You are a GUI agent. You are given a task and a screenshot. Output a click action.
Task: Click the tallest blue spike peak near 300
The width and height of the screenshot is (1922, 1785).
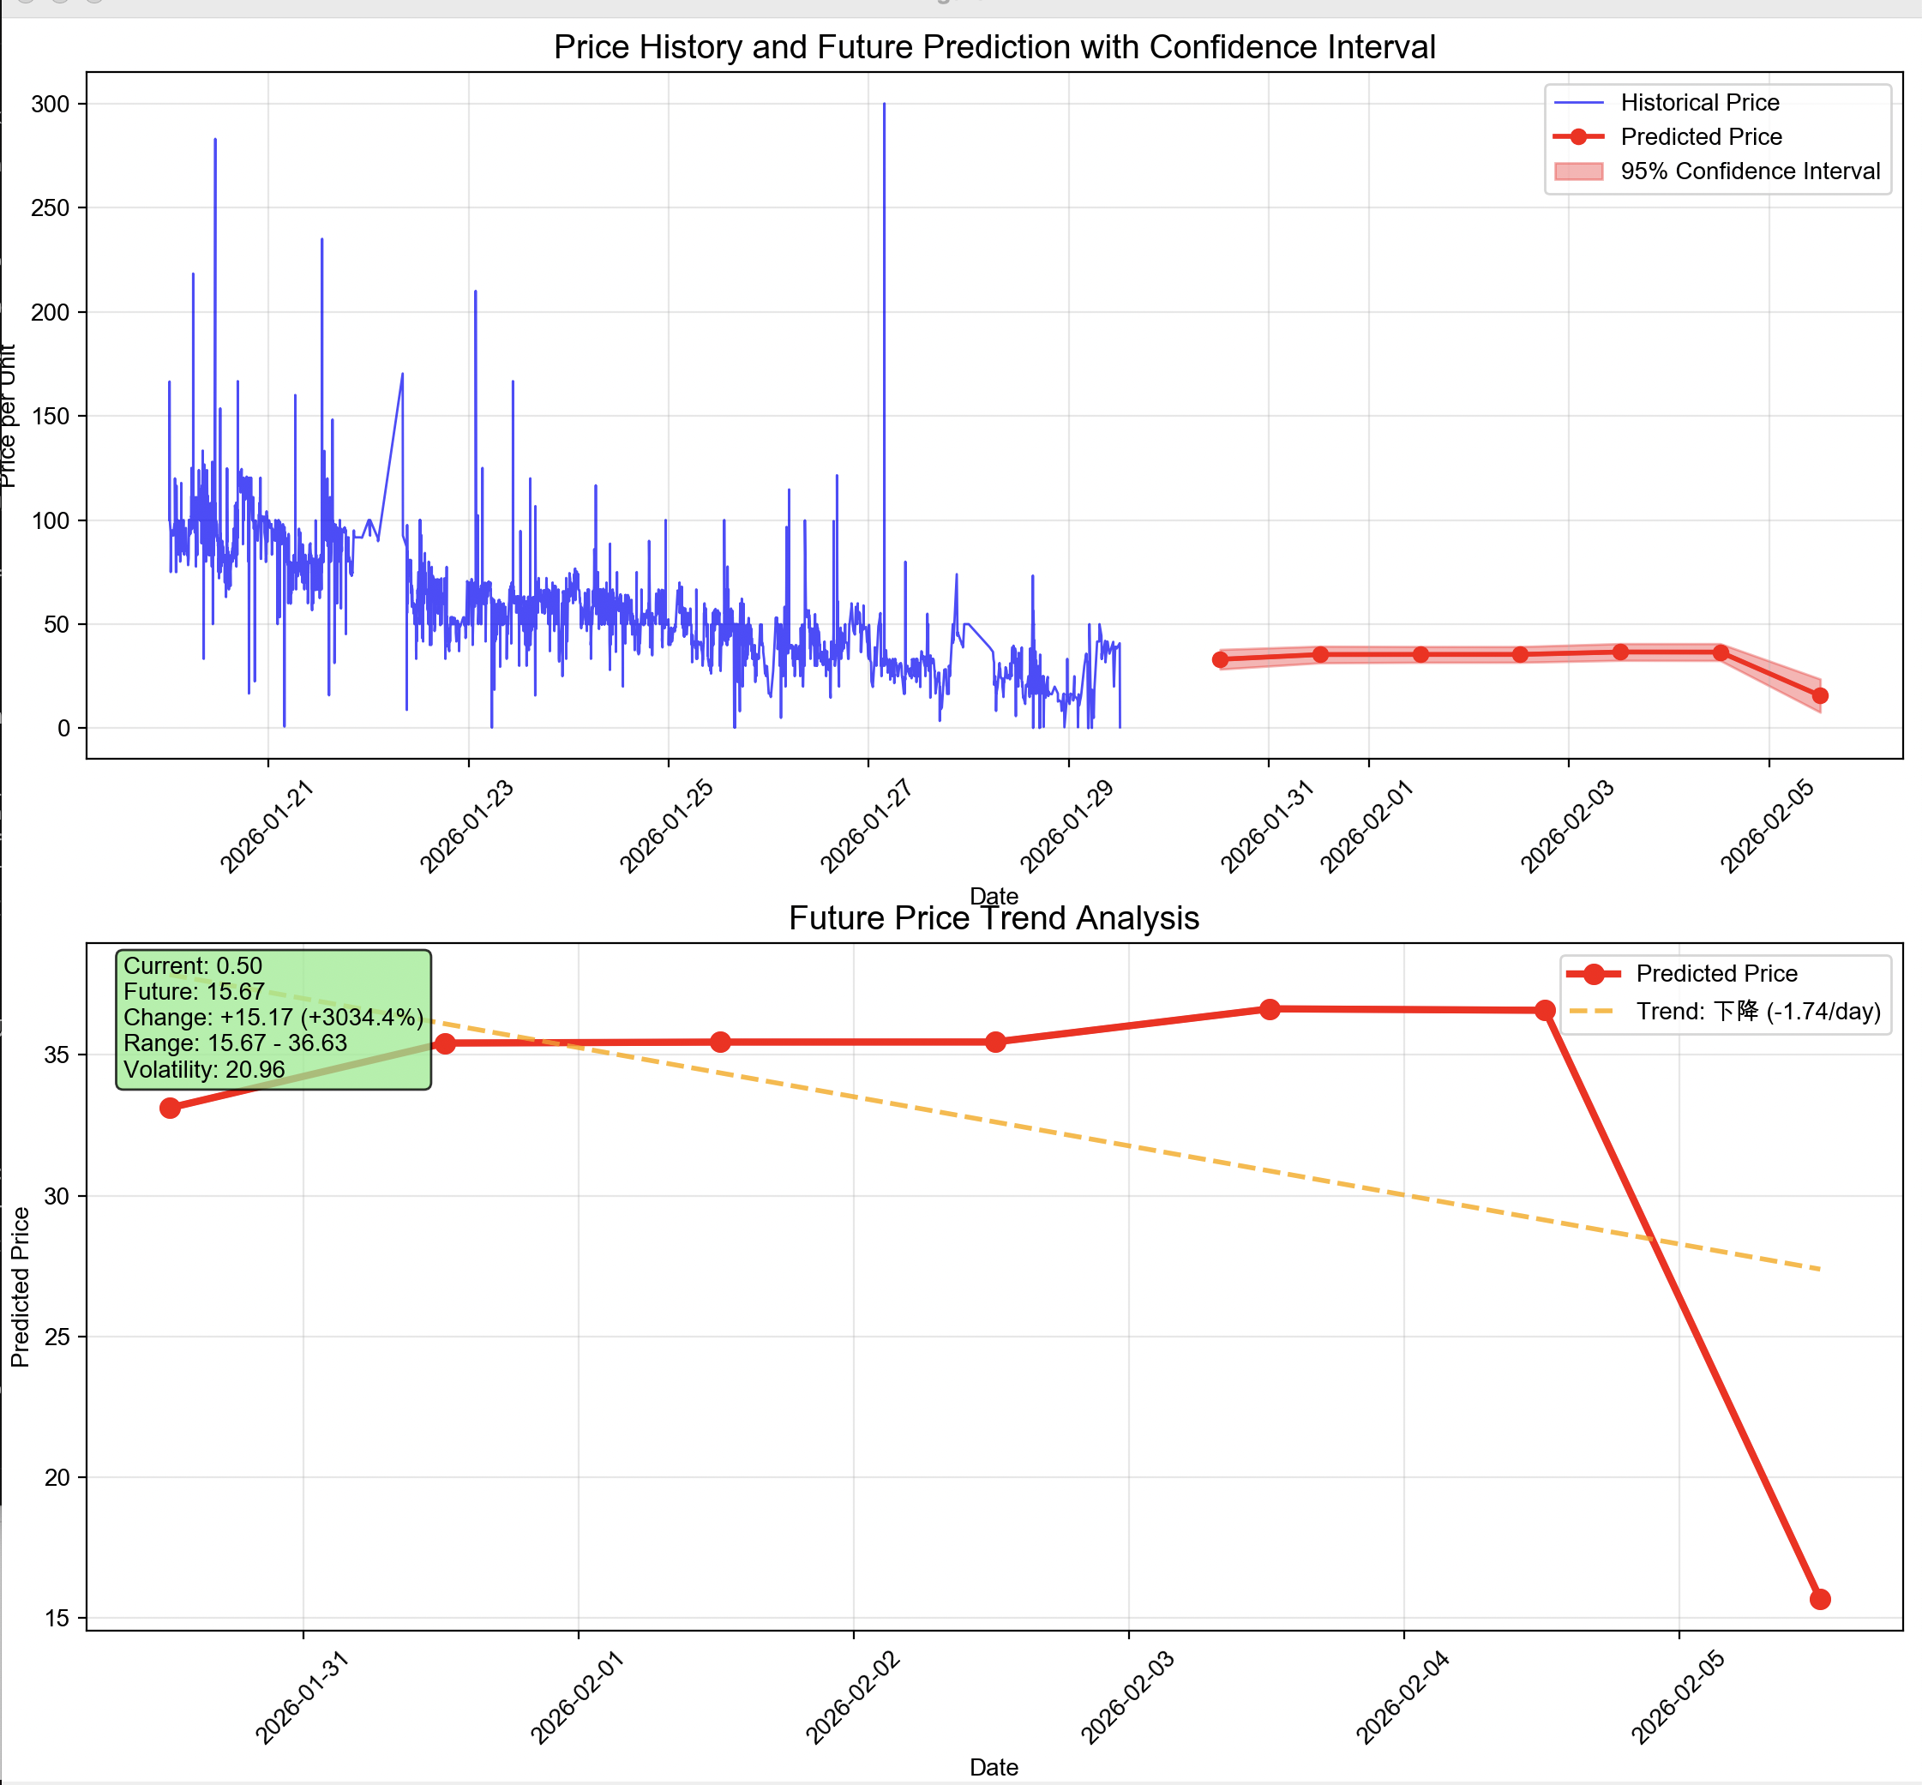pos(884,105)
